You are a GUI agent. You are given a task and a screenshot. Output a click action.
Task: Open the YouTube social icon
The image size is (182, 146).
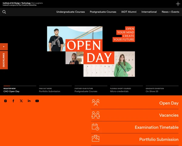(37, 101)
